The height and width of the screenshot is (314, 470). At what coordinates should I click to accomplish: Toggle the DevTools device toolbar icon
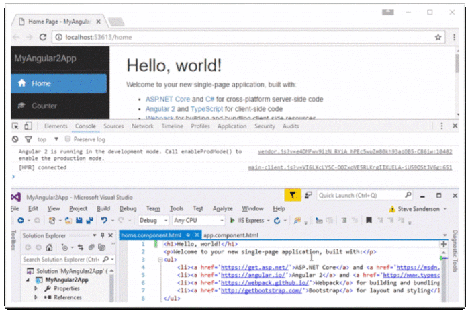click(28, 126)
